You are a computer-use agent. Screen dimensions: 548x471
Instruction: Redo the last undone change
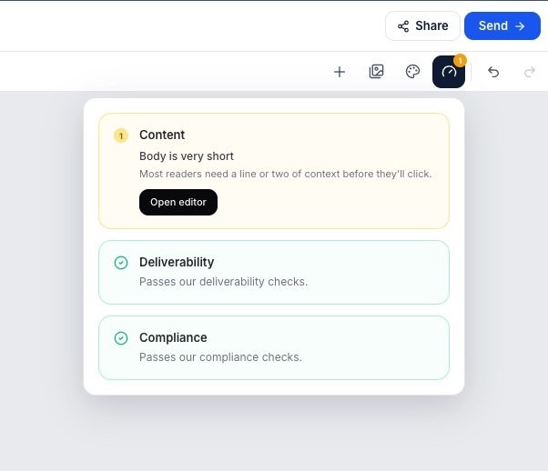click(530, 72)
